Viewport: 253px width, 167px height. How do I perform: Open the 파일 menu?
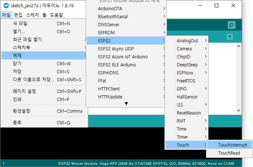pyautogui.click(x=6, y=15)
